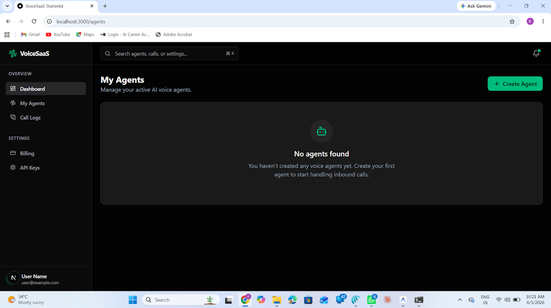
Task: Close the VoiceSaaS Starterkit tab
Action: point(92,6)
